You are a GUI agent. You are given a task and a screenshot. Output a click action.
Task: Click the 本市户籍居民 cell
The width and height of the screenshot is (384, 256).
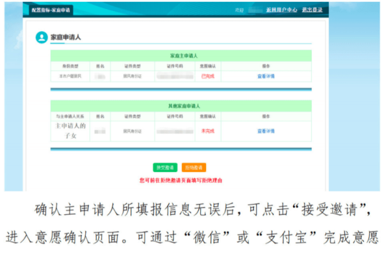pyautogui.click(x=70, y=76)
